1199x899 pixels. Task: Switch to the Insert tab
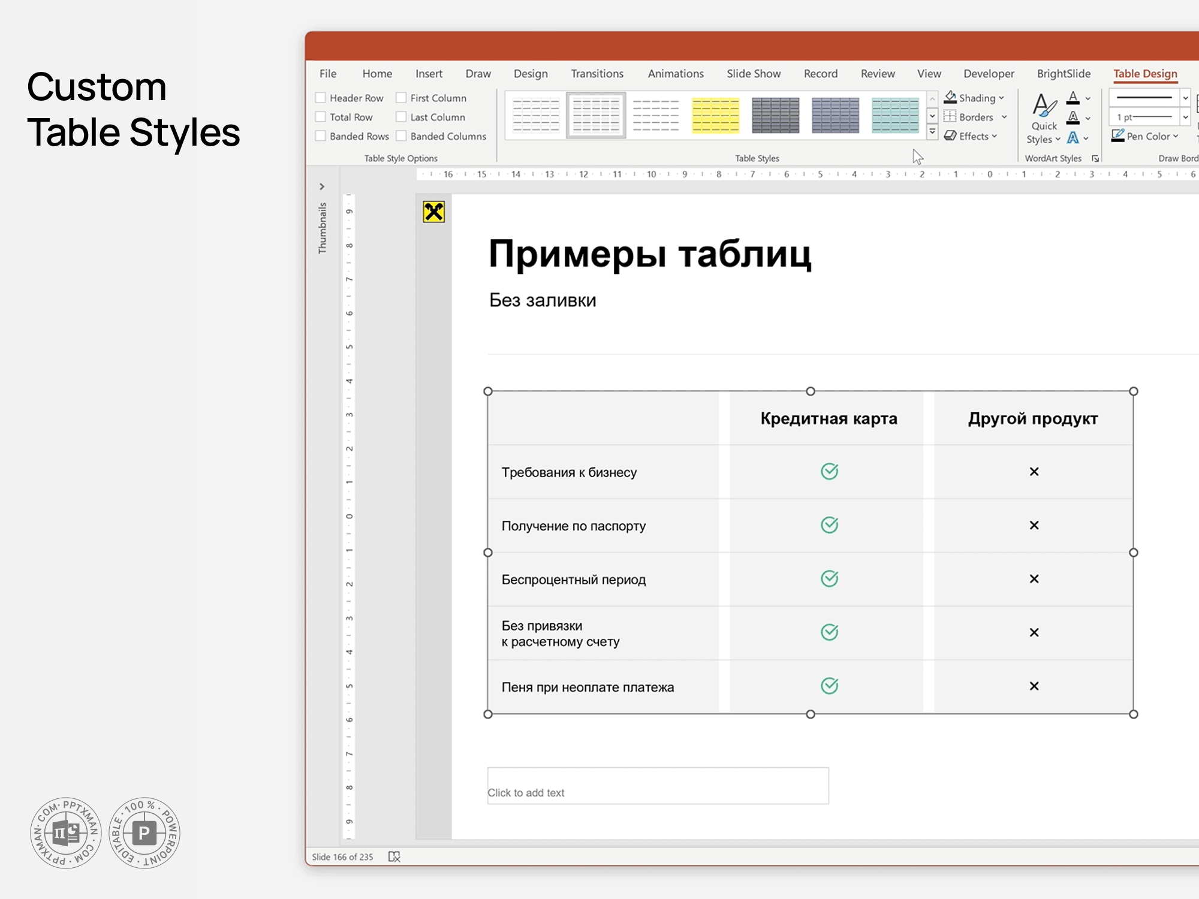click(x=429, y=74)
